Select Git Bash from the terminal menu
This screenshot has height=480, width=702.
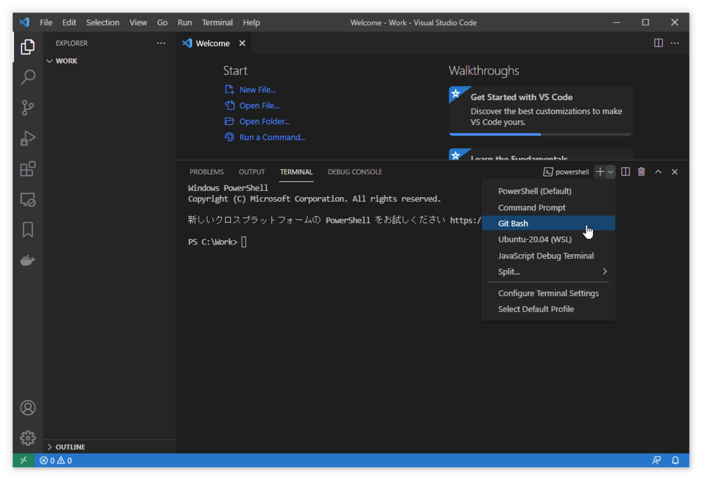point(513,224)
